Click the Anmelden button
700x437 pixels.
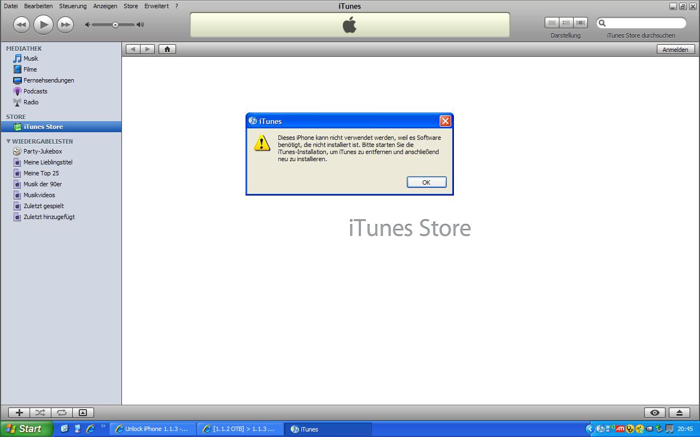[x=675, y=49]
